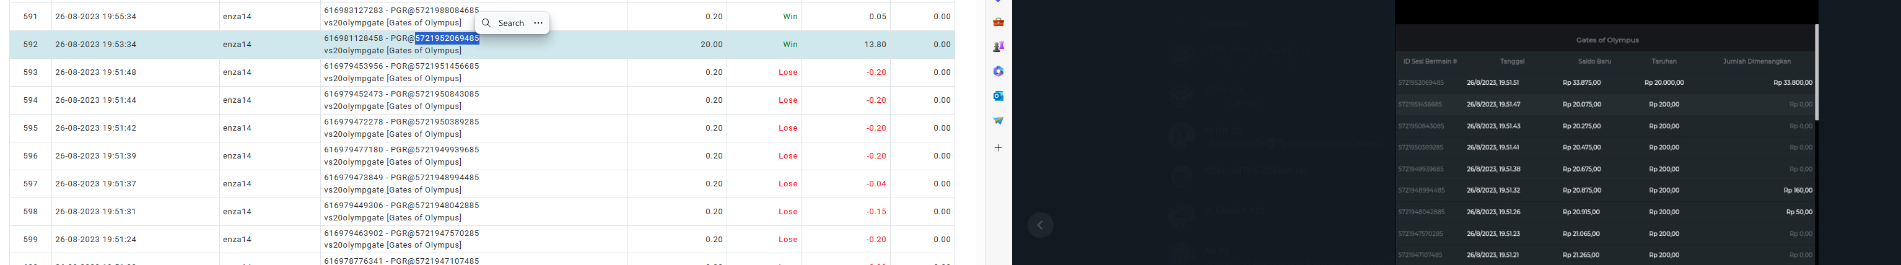
Task: Click the Rp 33.875,00 balance value
Action: point(1581,83)
